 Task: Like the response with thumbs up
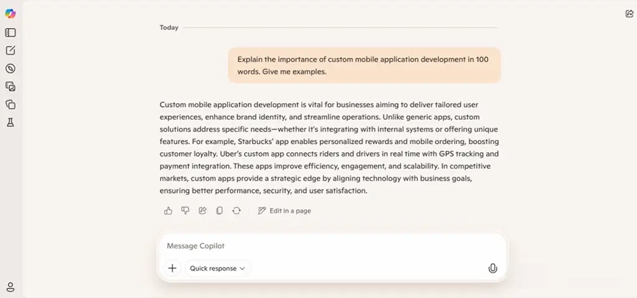(x=168, y=210)
